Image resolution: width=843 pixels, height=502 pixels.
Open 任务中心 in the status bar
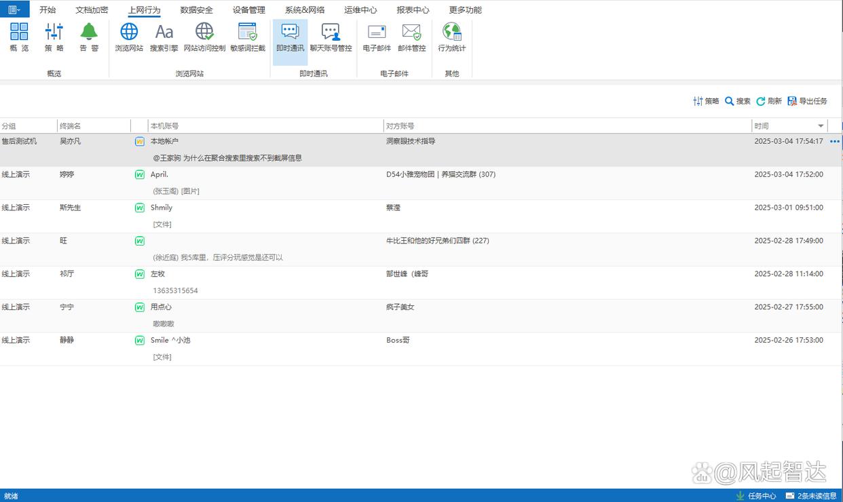coord(755,496)
